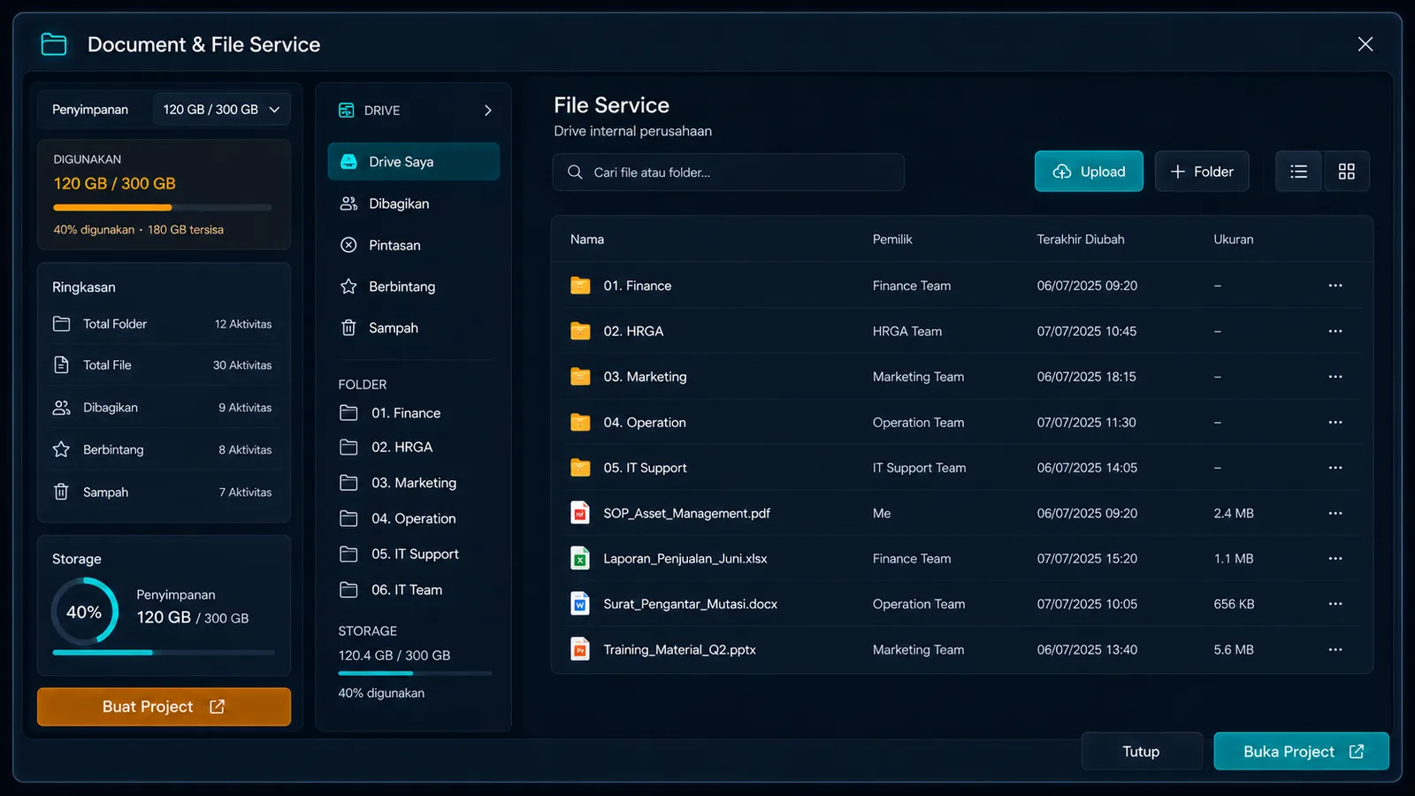
Task: Click the Upload button
Action: pos(1089,172)
